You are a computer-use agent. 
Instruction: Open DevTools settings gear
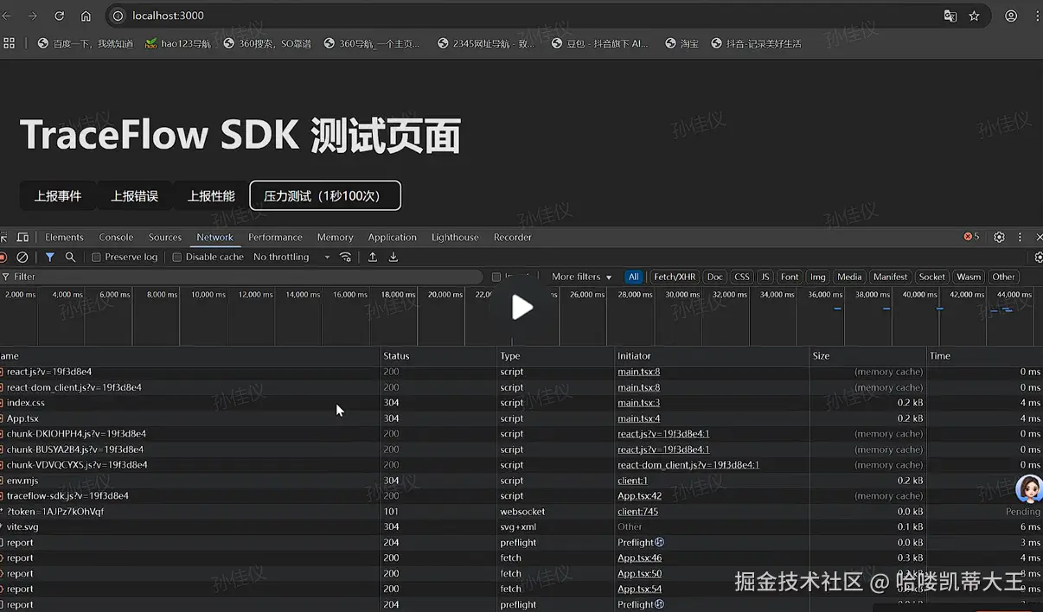[x=999, y=237]
